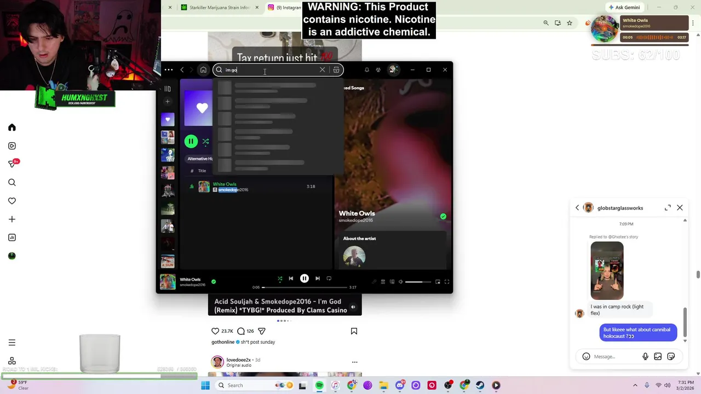Image resolution: width=701 pixels, height=394 pixels.
Task: Open the emoji picker in the chat
Action: pos(586,357)
